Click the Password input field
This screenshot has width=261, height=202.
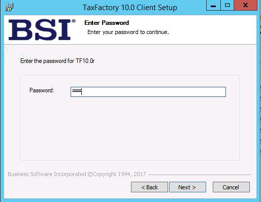148,92
